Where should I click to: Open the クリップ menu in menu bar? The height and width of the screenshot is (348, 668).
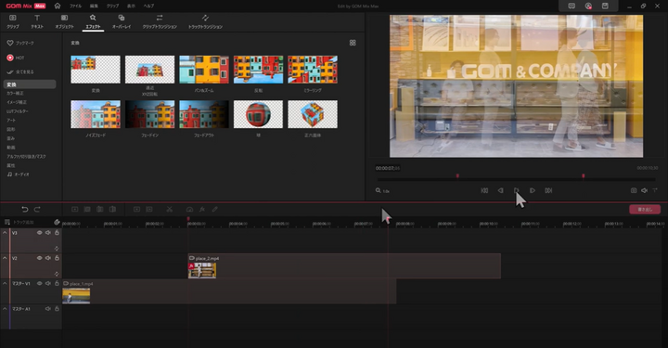click(112, 6)
